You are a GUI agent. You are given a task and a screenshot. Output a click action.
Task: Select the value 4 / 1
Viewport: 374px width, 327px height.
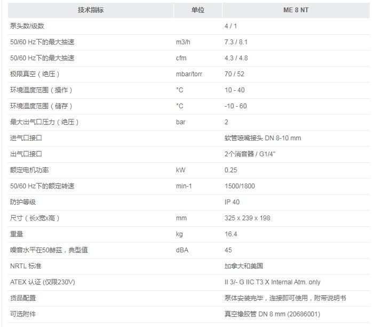point(230,26)
